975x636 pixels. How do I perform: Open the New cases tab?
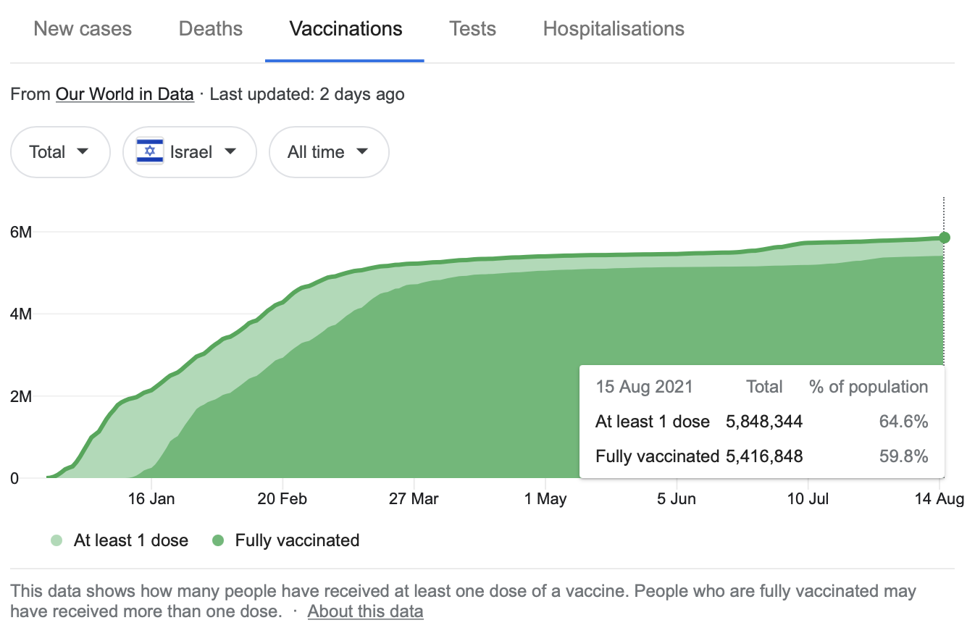pyautogui.click(x=83, y=29)
